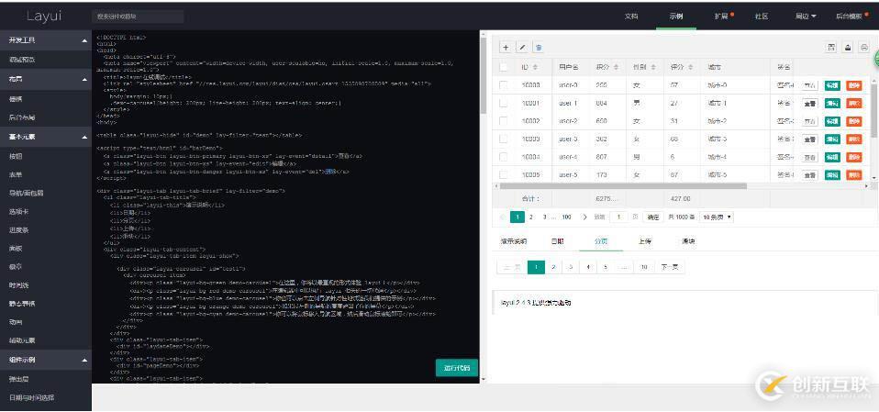Check the row checkbox for ID 10004
879x412 pixels.
pyautogui.click(x=504, y=157)
